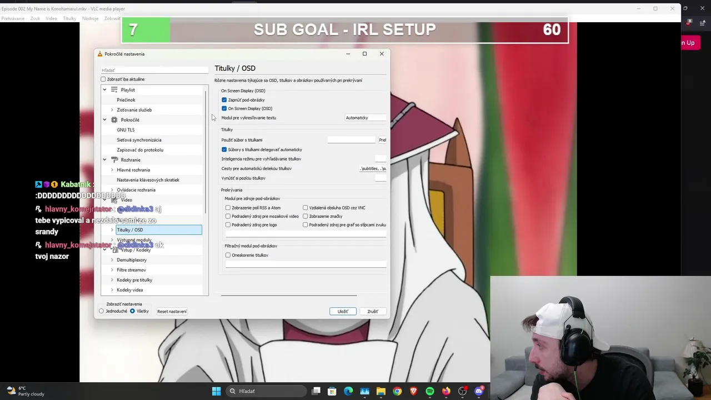Enable 'Zobrazenie polí RSS a Atom'
711x400 pixels.
228,208
